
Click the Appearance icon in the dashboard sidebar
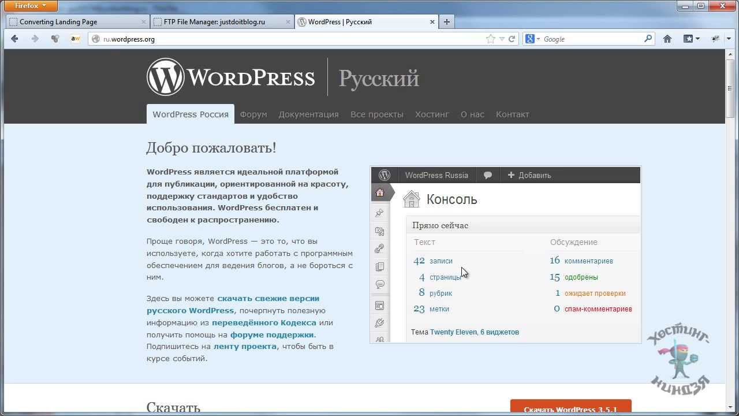pyautogui.click(x=380, y=306)
